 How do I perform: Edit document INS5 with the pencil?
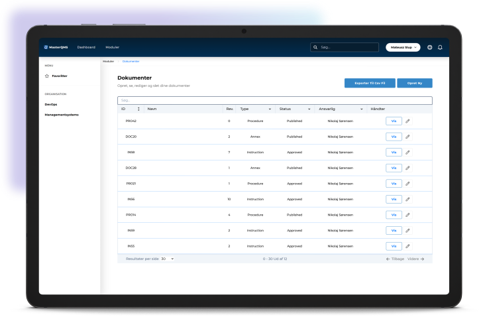tap(407, 246)
